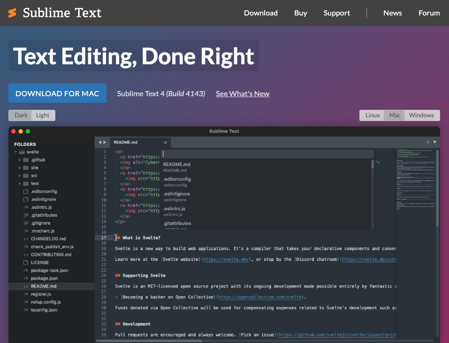449x343 pixels.
Task: Click the FOLDERS sidebar heading
Action: [x=25, y=145]
